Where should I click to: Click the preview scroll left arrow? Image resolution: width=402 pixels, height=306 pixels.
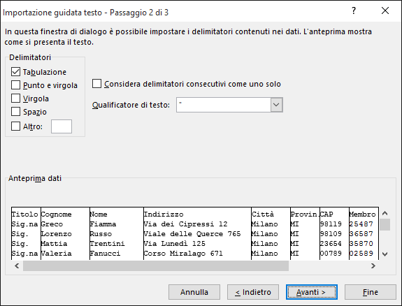tap(17, 265)
